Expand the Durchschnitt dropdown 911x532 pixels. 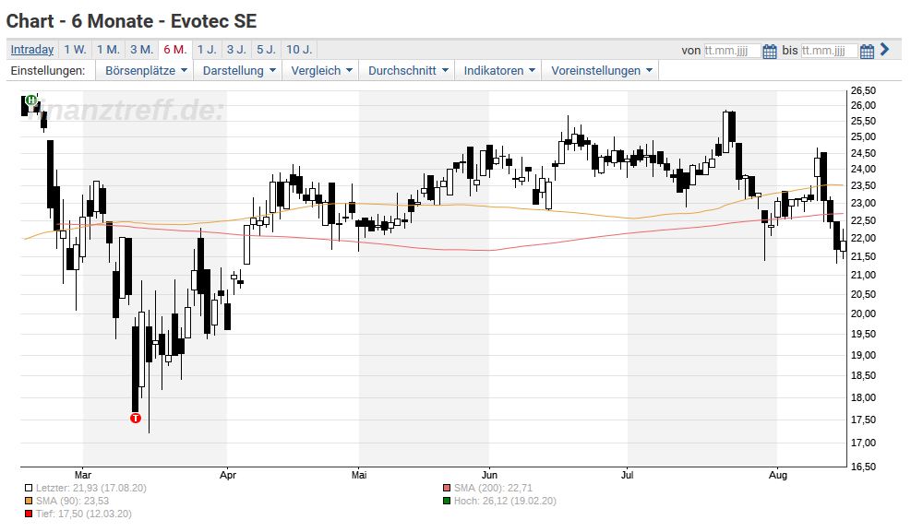click(x=408, y=70)
